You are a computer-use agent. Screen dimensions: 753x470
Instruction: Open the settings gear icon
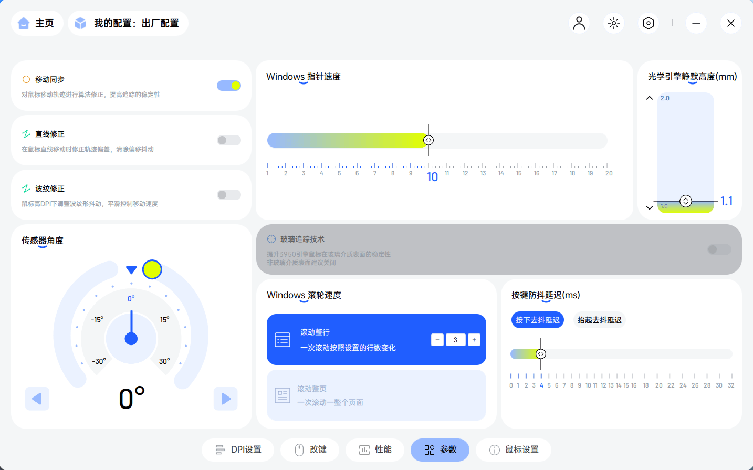(648, 23)
